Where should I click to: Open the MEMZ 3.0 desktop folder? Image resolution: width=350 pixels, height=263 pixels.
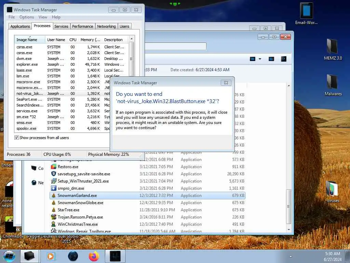[333, 49]
